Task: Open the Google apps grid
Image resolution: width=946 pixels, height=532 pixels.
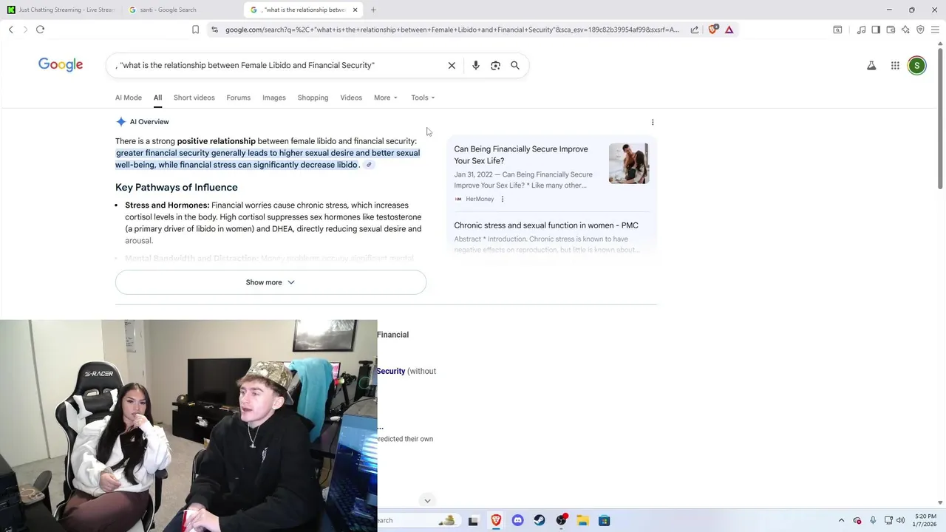Action: point(895,65)
